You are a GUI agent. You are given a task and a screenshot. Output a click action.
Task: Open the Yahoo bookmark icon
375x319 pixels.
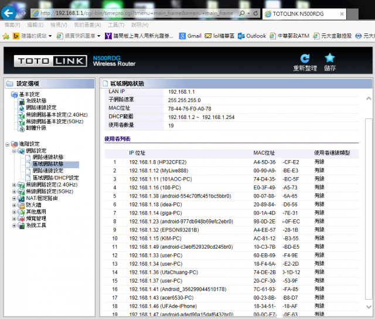click(108, 36)
